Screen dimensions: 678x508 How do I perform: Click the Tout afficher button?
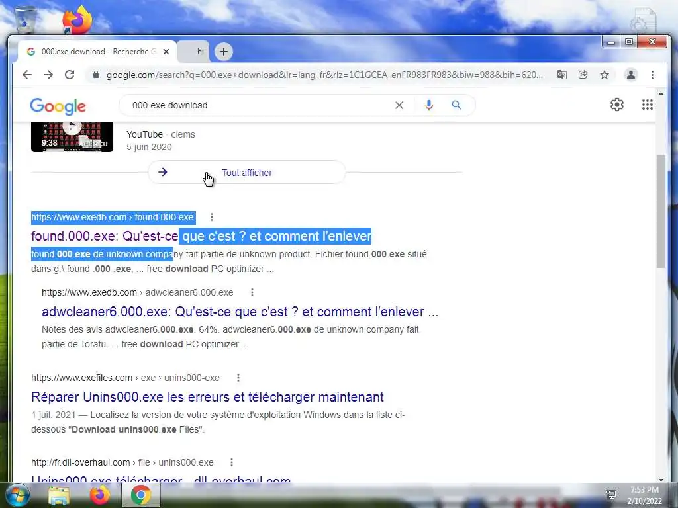coord(247,173)
